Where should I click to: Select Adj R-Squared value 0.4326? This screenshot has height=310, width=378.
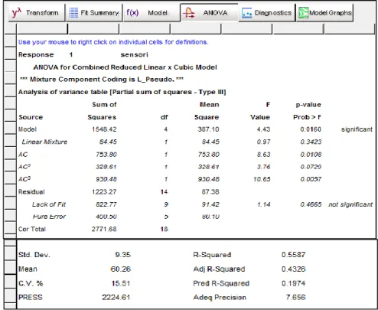[x=293, y=269]
